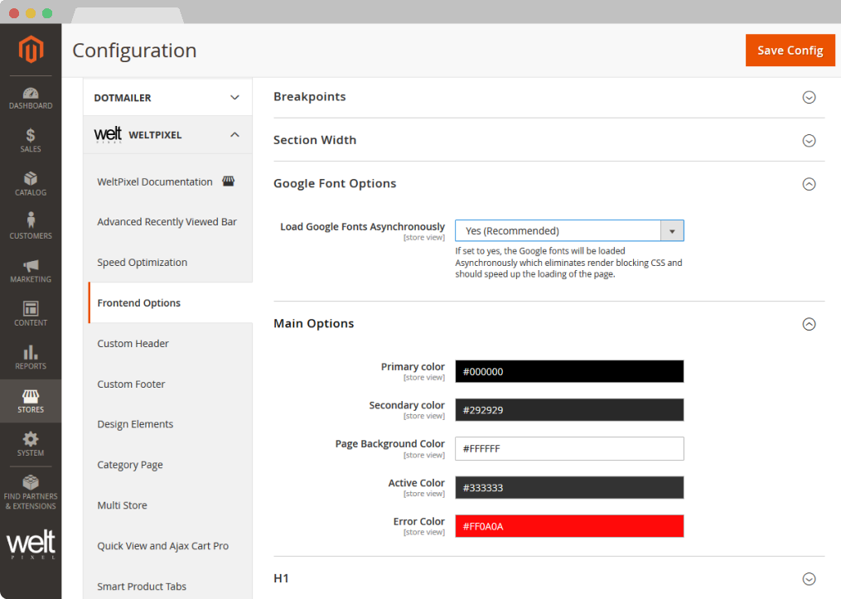Open the Marketing megaphone icon
This screenshot has height=599, width=841.
tap(31, 270)
